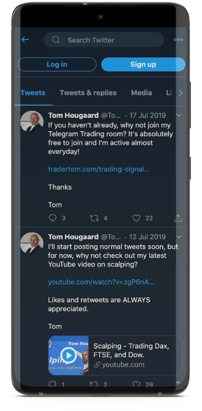202x411 pixels.
Task: Click the Log in button
Action: tap(57, 64)
